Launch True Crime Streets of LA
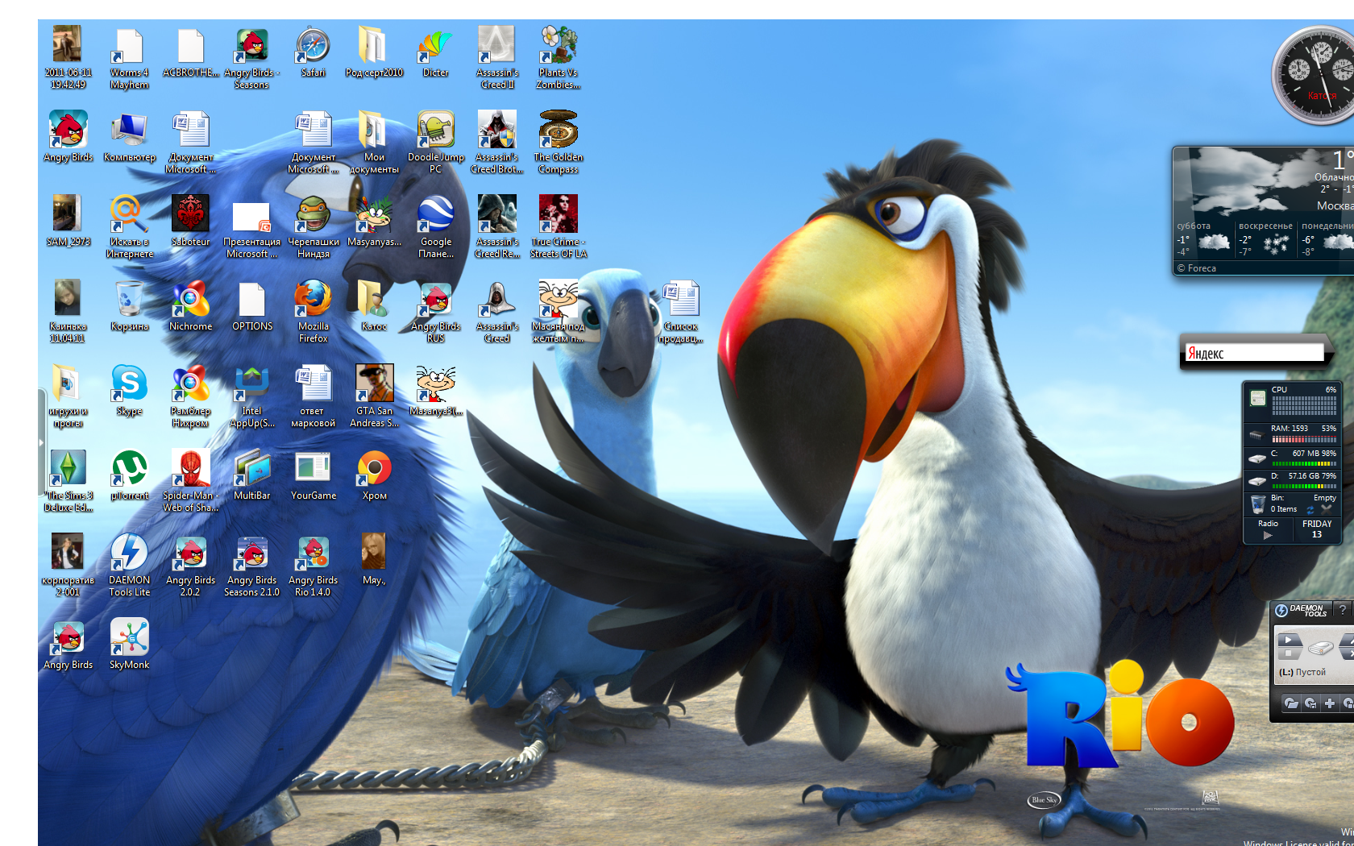Image resolution: width=1354 pixels, height=846 pixels. tap(559, 226)
